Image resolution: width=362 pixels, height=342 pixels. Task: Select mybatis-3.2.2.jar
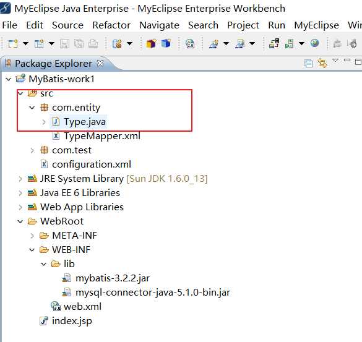pos(113,278)
